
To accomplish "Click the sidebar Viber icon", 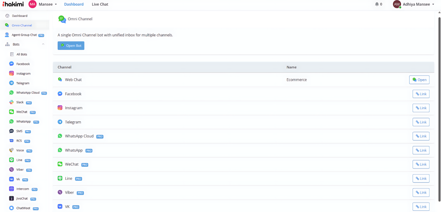I will coord(12,169).
